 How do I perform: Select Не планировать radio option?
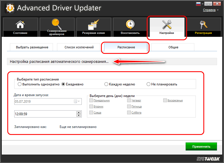coord(148,84)
